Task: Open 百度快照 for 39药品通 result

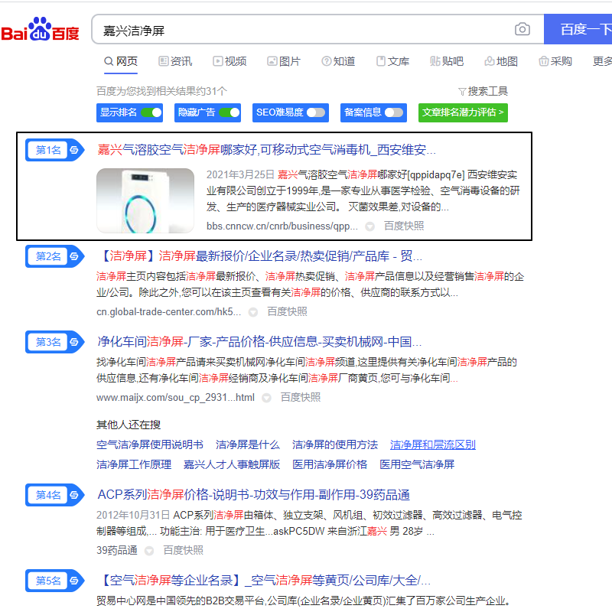Action: 184,550
